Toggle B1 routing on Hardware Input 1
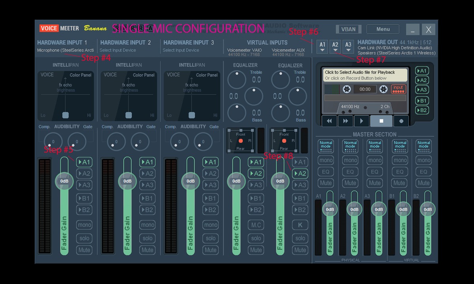Viewport: 474px width, 284px height. pyautogui.click(x=84, y=198)
